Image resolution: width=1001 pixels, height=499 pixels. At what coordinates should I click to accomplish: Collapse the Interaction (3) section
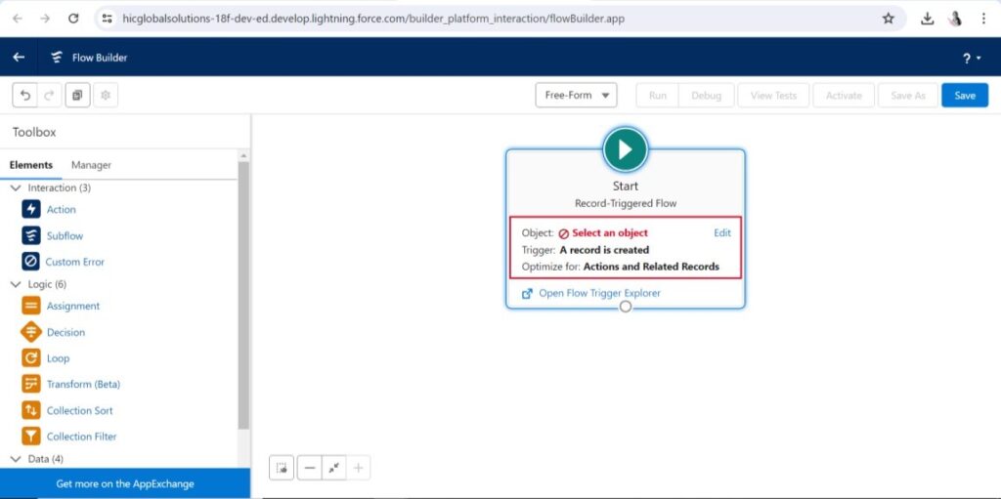click(16, 188)
